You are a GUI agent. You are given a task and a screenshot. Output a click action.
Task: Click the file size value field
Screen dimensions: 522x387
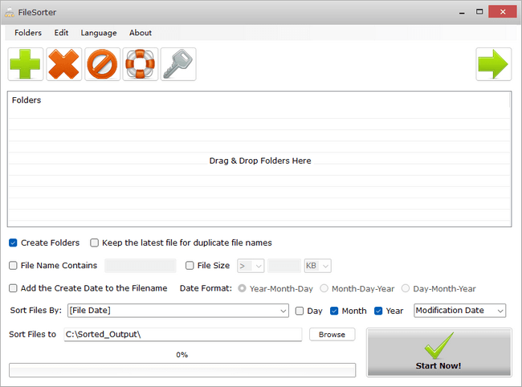pos(284,266)
